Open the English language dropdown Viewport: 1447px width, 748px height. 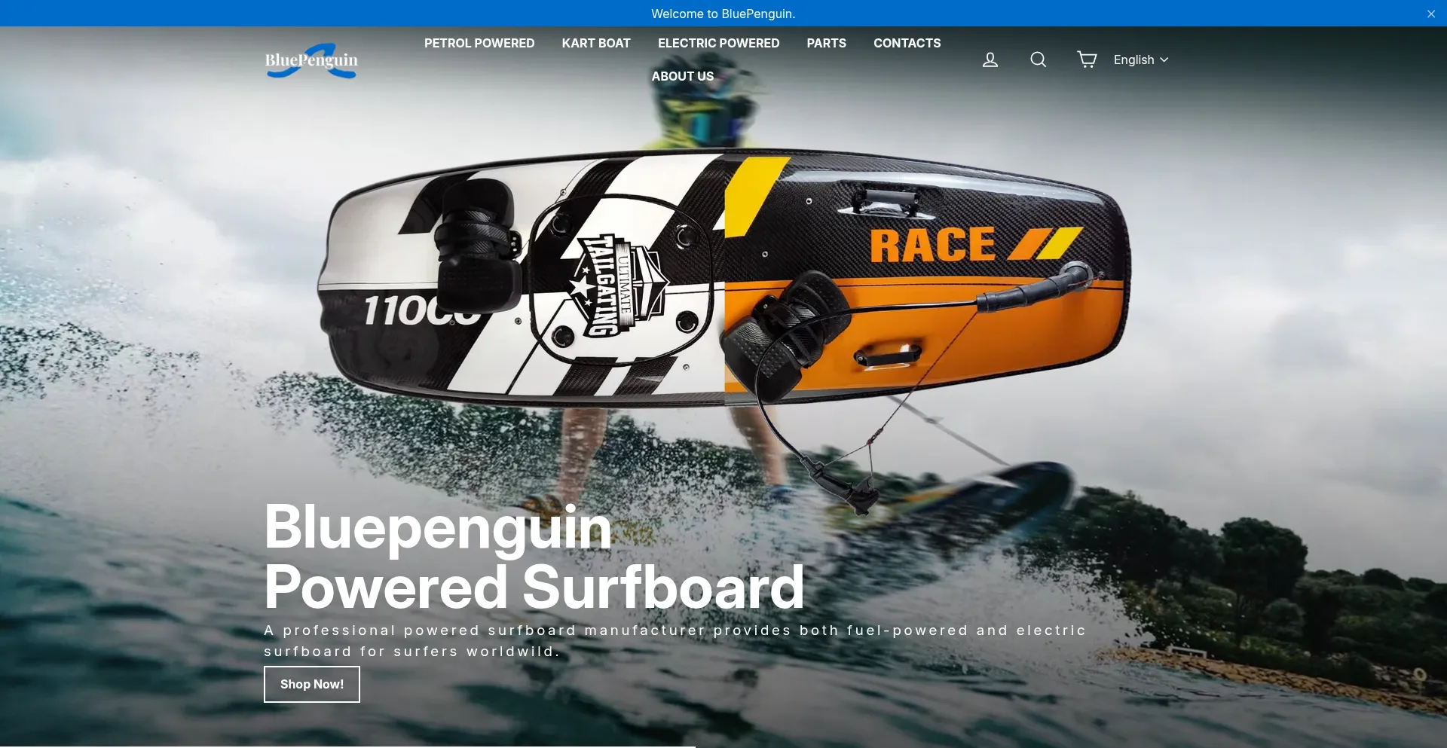coord(1133,60)
